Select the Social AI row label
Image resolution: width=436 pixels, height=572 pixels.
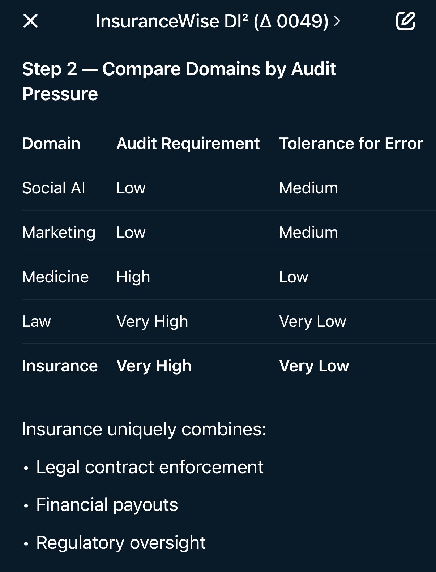click(x=54, y=188)
